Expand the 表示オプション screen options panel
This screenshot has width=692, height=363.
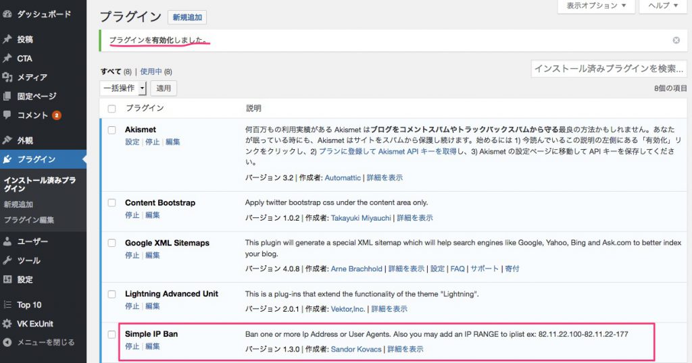click(596, 5)
